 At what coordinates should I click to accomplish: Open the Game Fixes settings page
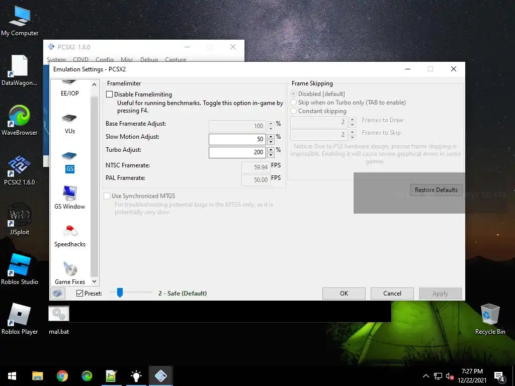pos(69,273)
